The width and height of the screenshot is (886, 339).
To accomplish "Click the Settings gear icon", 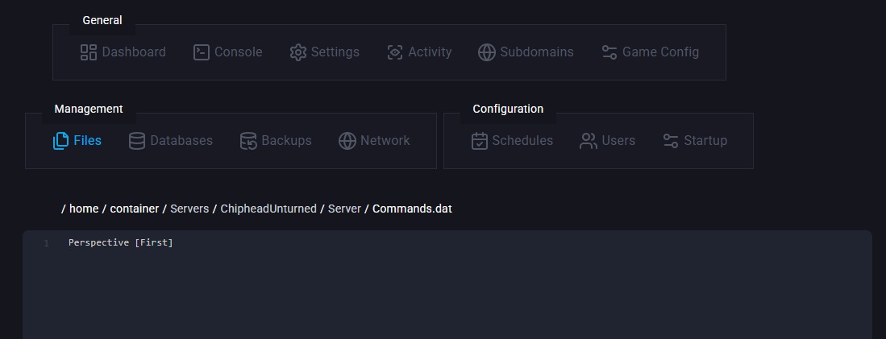I will (298, 52).
